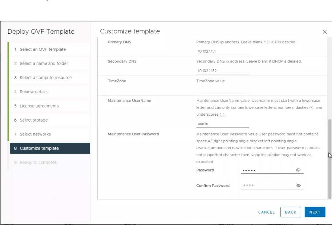Open step 5 License agreements
Screen dimensions: 332x225
[50, 106]
